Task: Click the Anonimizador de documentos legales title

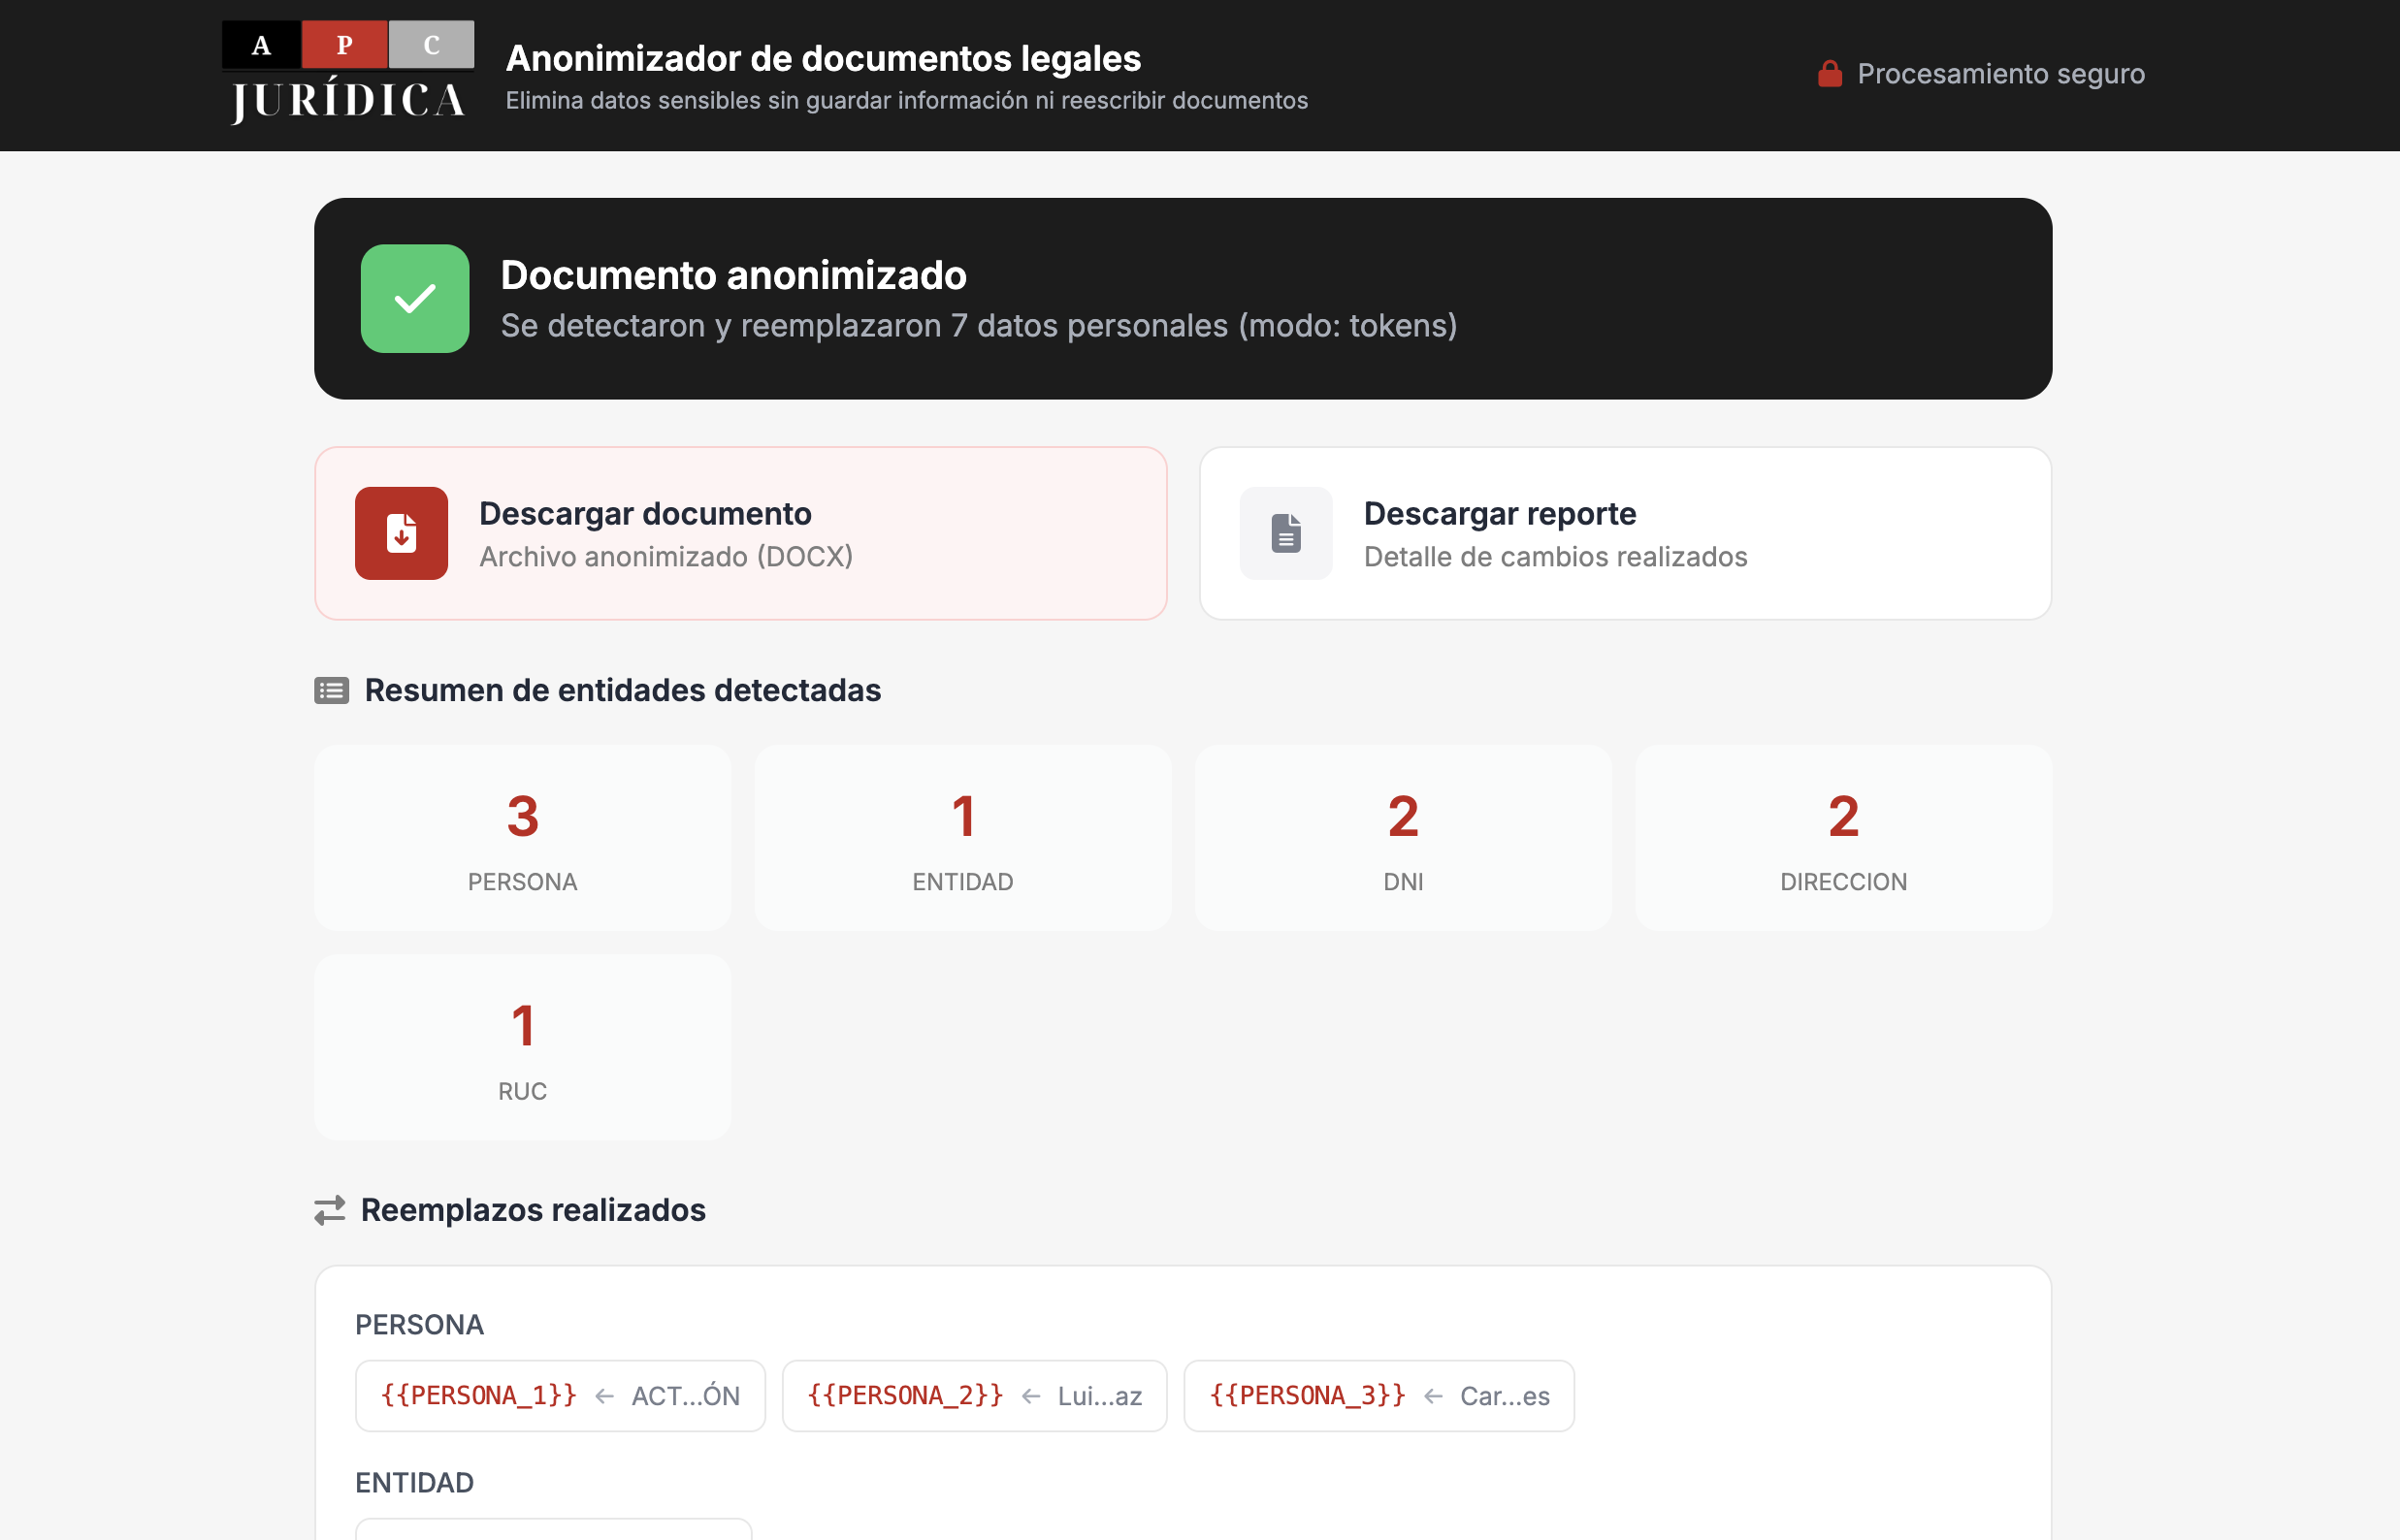Action: coord(823,58)
